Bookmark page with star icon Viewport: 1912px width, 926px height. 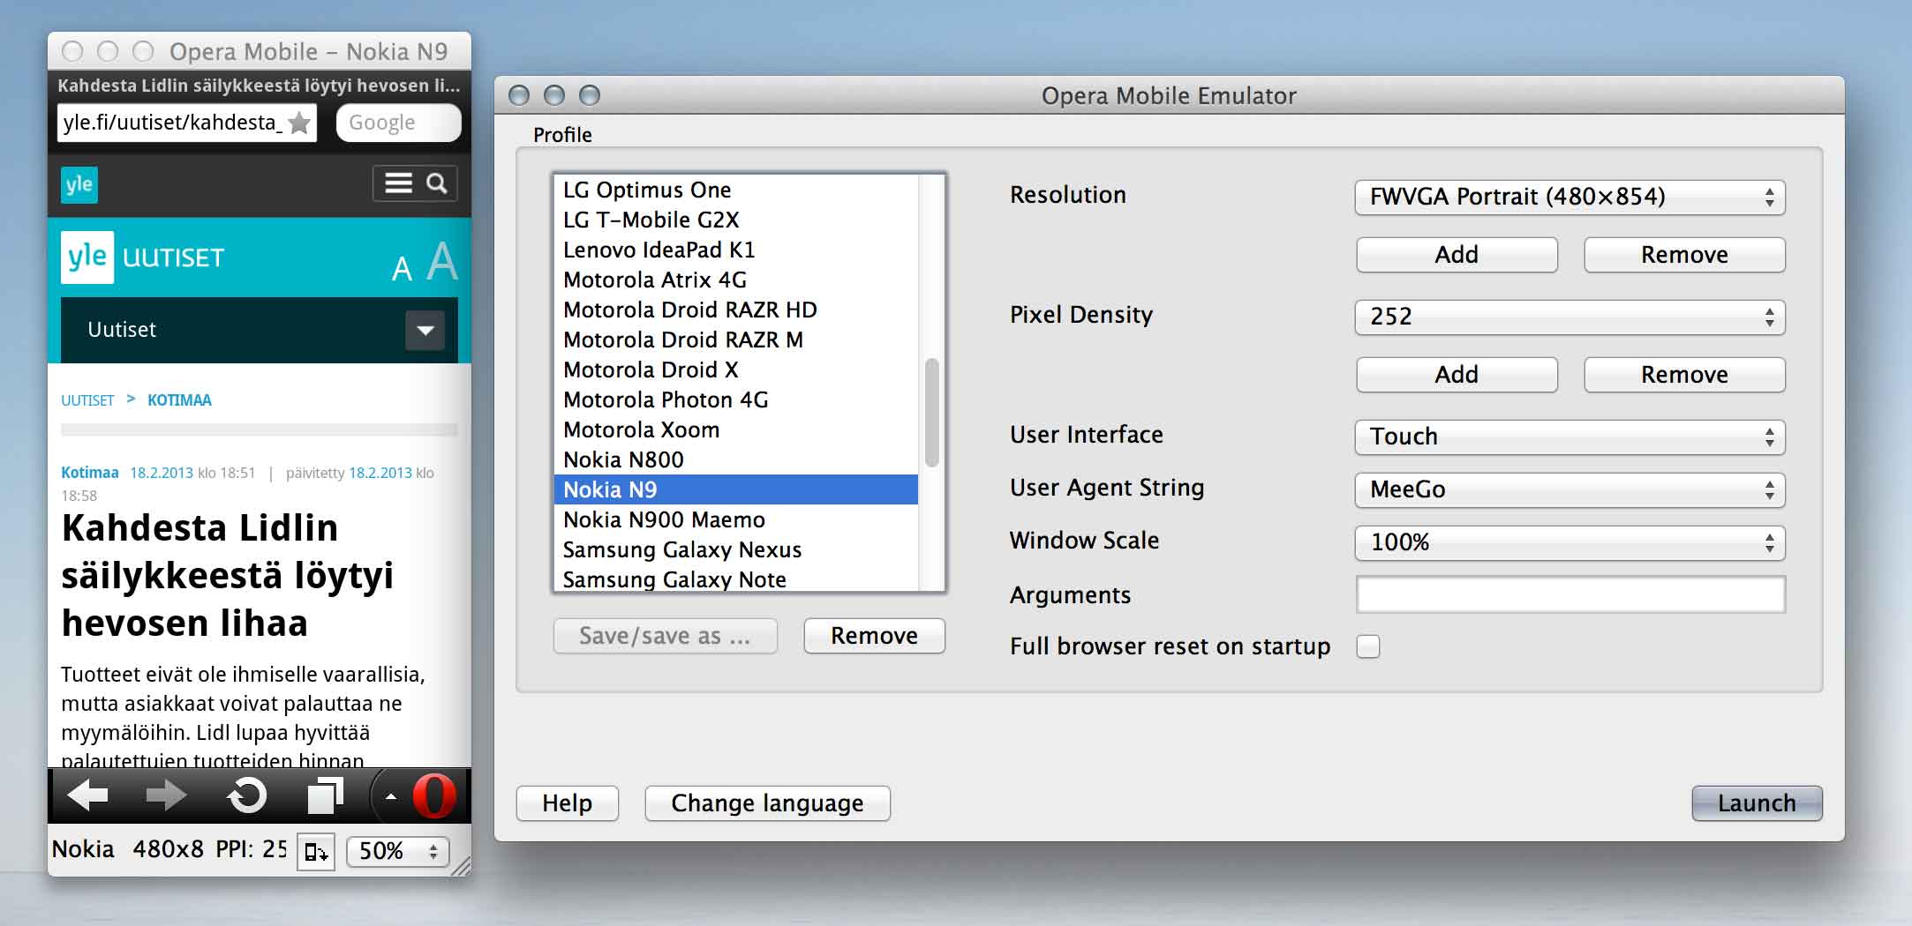click(300, 123)
